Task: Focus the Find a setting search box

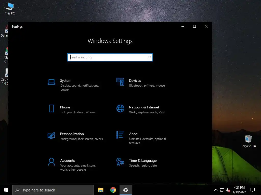Action: [110, 57]
